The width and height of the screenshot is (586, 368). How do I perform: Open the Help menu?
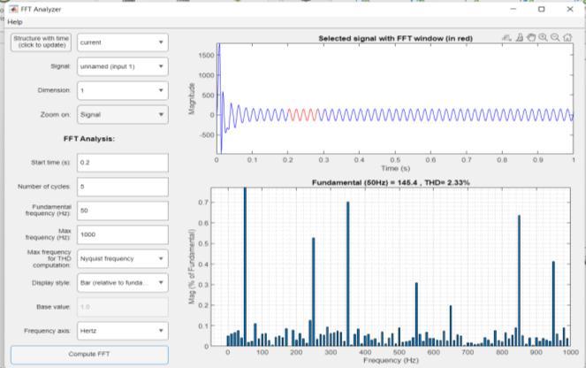click(15, 22)
